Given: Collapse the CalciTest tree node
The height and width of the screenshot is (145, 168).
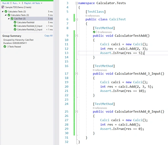Looking at the screenshot, I should coord(9,19).
